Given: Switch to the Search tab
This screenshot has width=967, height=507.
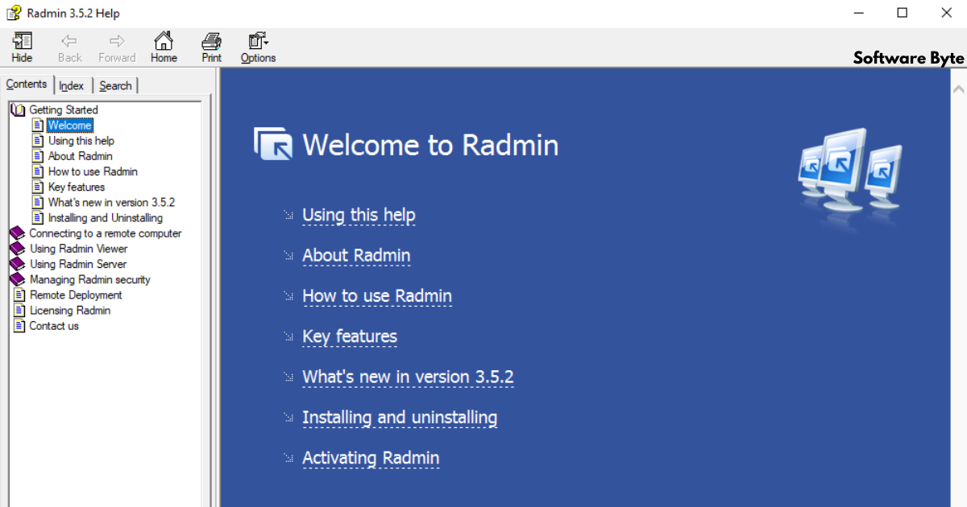Looking at the screenshot, I should coord(115,85).
